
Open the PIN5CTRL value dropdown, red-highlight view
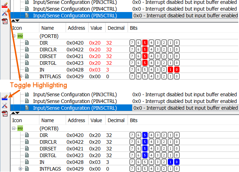point(185,16)
